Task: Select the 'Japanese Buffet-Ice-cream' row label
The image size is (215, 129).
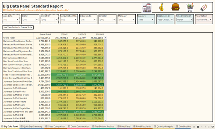Action: pyautogui.click(x=16, y=95)
